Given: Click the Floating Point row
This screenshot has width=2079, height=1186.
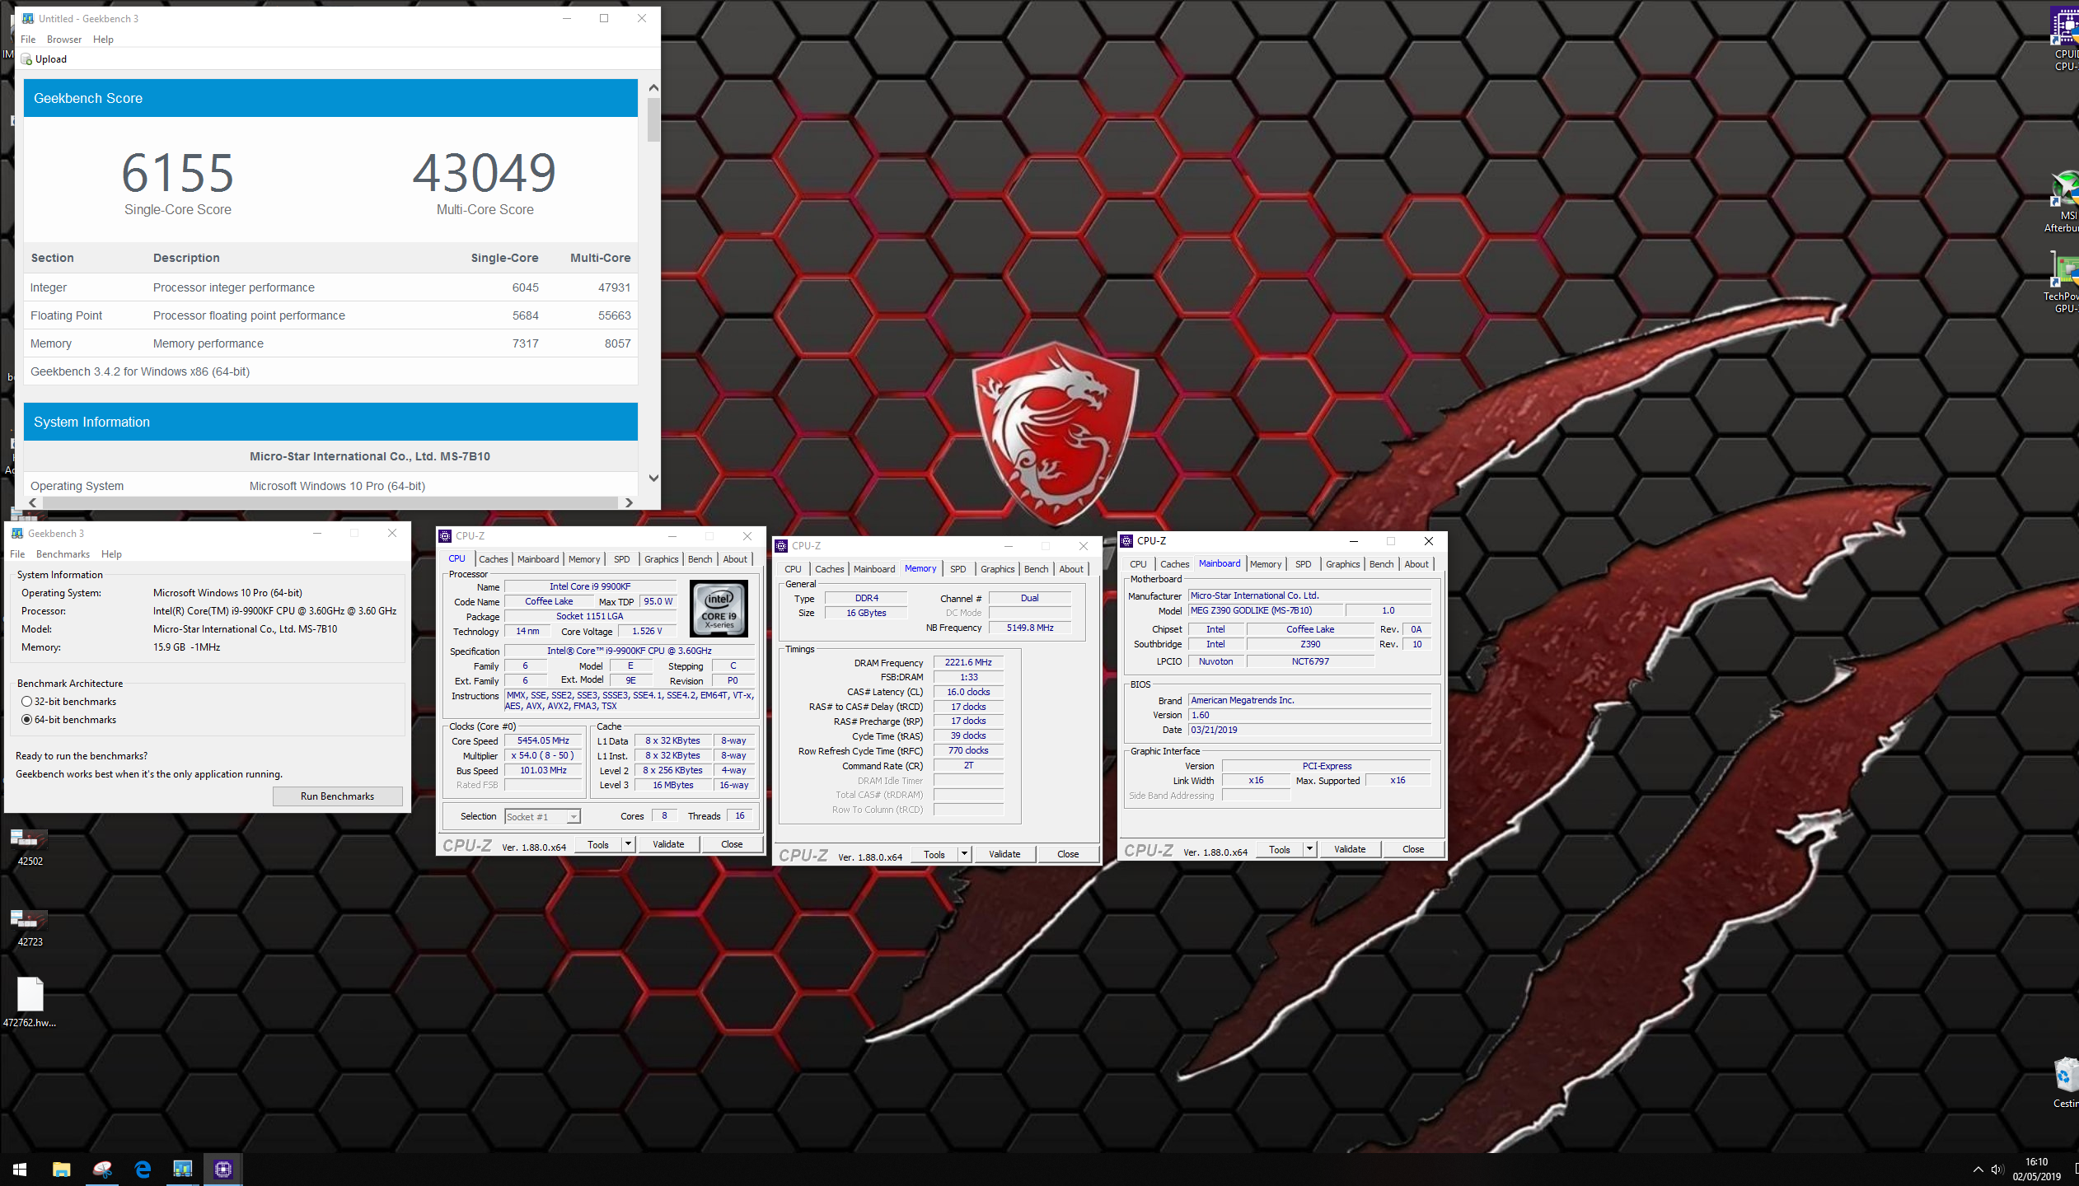Looking at the screenshot, I should tap(330, 315).
